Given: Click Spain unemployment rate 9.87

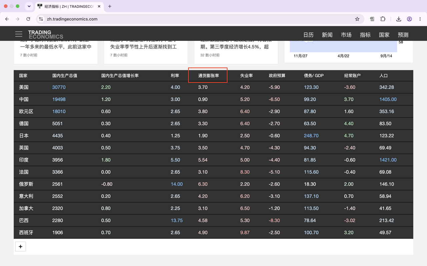Looking at the screenshot, I should [x=245, y=232].
